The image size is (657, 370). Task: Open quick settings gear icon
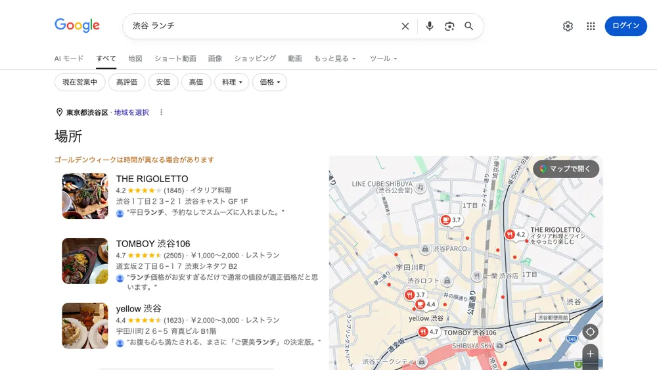click(x=568, y=26)
